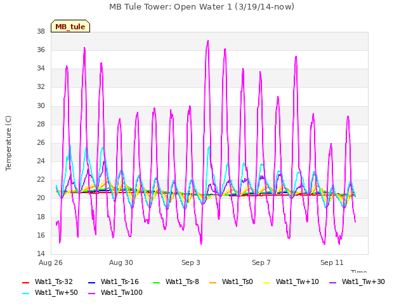Click the Sep 3 x-axis tick label
Screen dimensions: 406x305
point(191,262)
